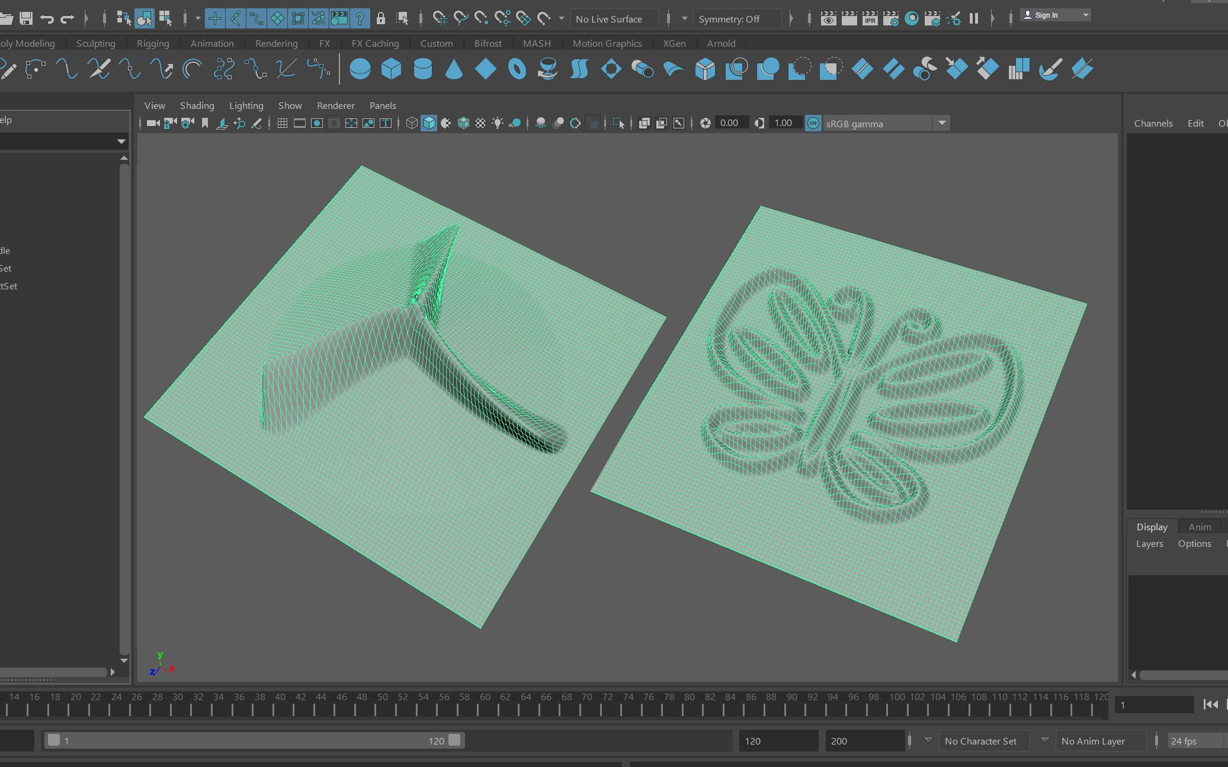This screenshot has height=767, width=1228.
Task: Toggle the color management ON button
Action: point(813,123)
